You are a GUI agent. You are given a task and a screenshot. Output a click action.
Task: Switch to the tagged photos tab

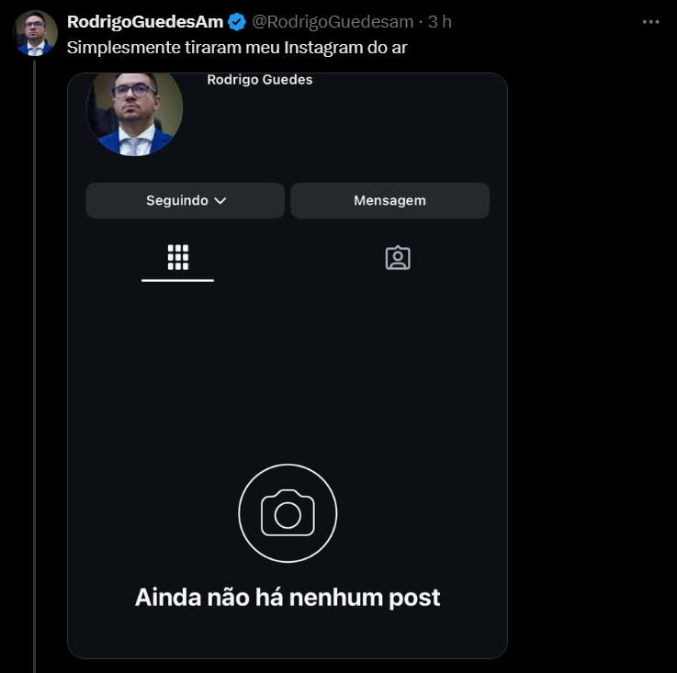(398, 258)
